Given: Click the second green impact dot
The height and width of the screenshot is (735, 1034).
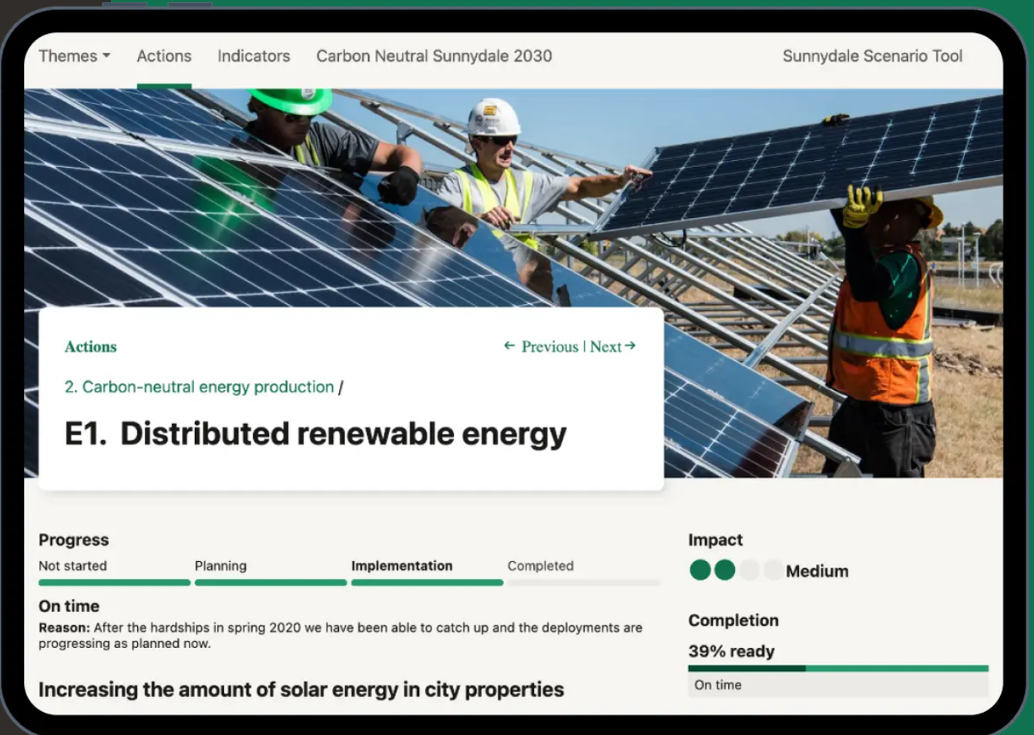Looking at the screenshot, I should 725,570.
